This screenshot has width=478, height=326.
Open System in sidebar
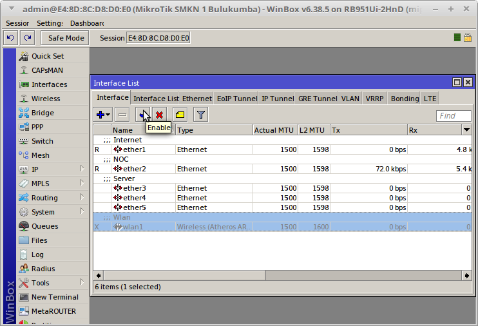(53, 212)
